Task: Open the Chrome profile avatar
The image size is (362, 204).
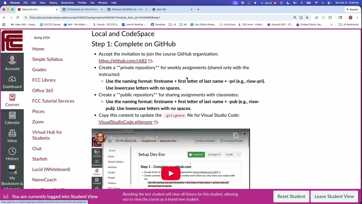Action: (350, 18)
